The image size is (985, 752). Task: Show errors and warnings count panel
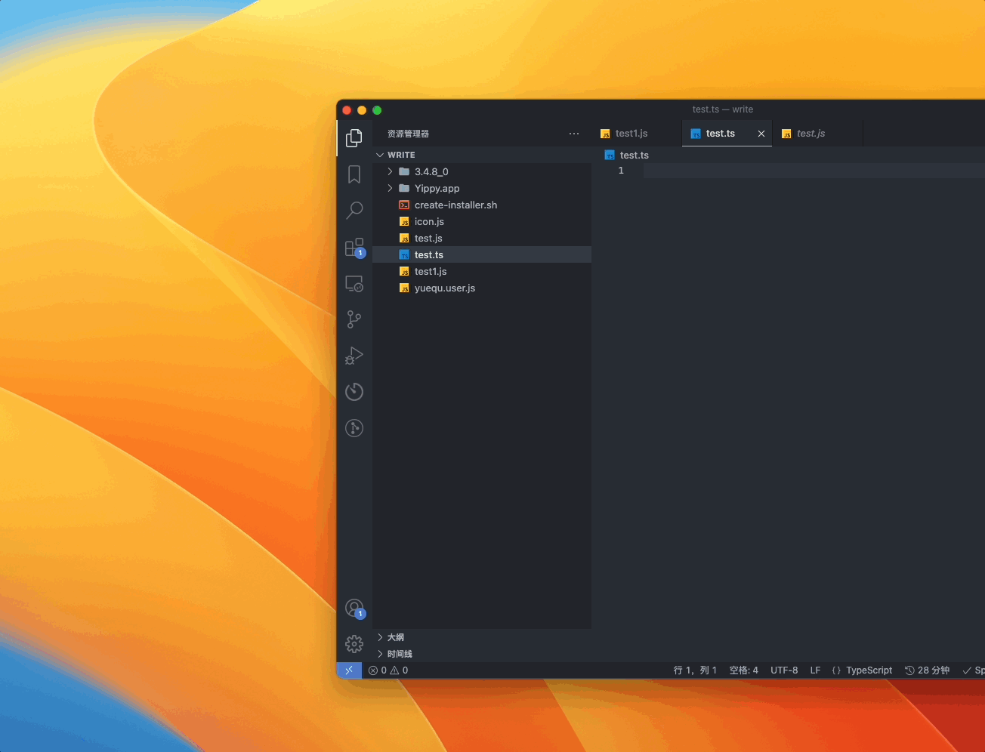pos(388,670)
